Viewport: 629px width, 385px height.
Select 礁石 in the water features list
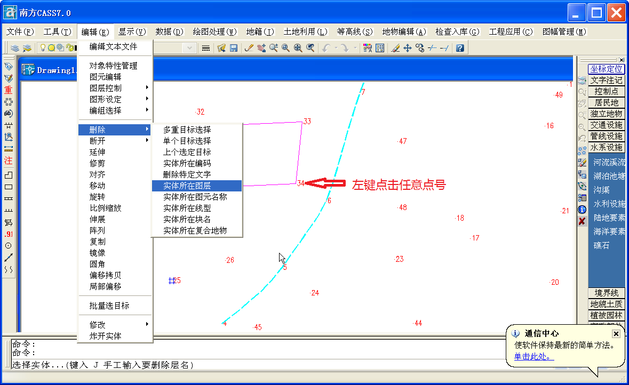pos(601,245)
